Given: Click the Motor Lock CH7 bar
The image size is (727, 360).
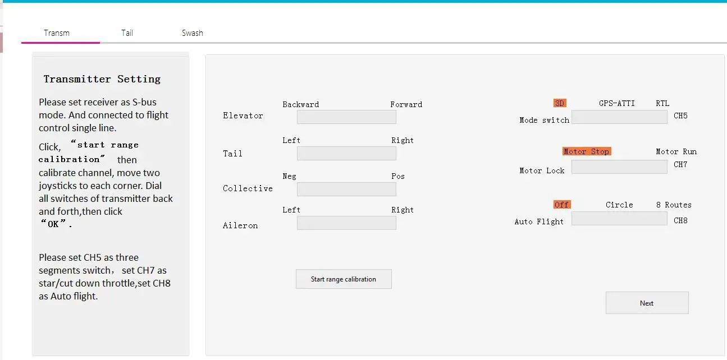Looking at the screenshot, I should (x=619, y=167).
